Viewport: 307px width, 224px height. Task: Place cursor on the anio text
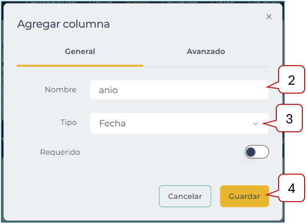pos(108,90)
